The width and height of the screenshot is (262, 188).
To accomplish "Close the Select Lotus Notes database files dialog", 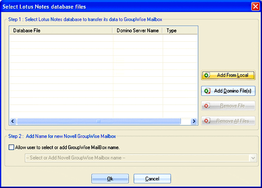I will pyautogui.click(x=256, y=6).
